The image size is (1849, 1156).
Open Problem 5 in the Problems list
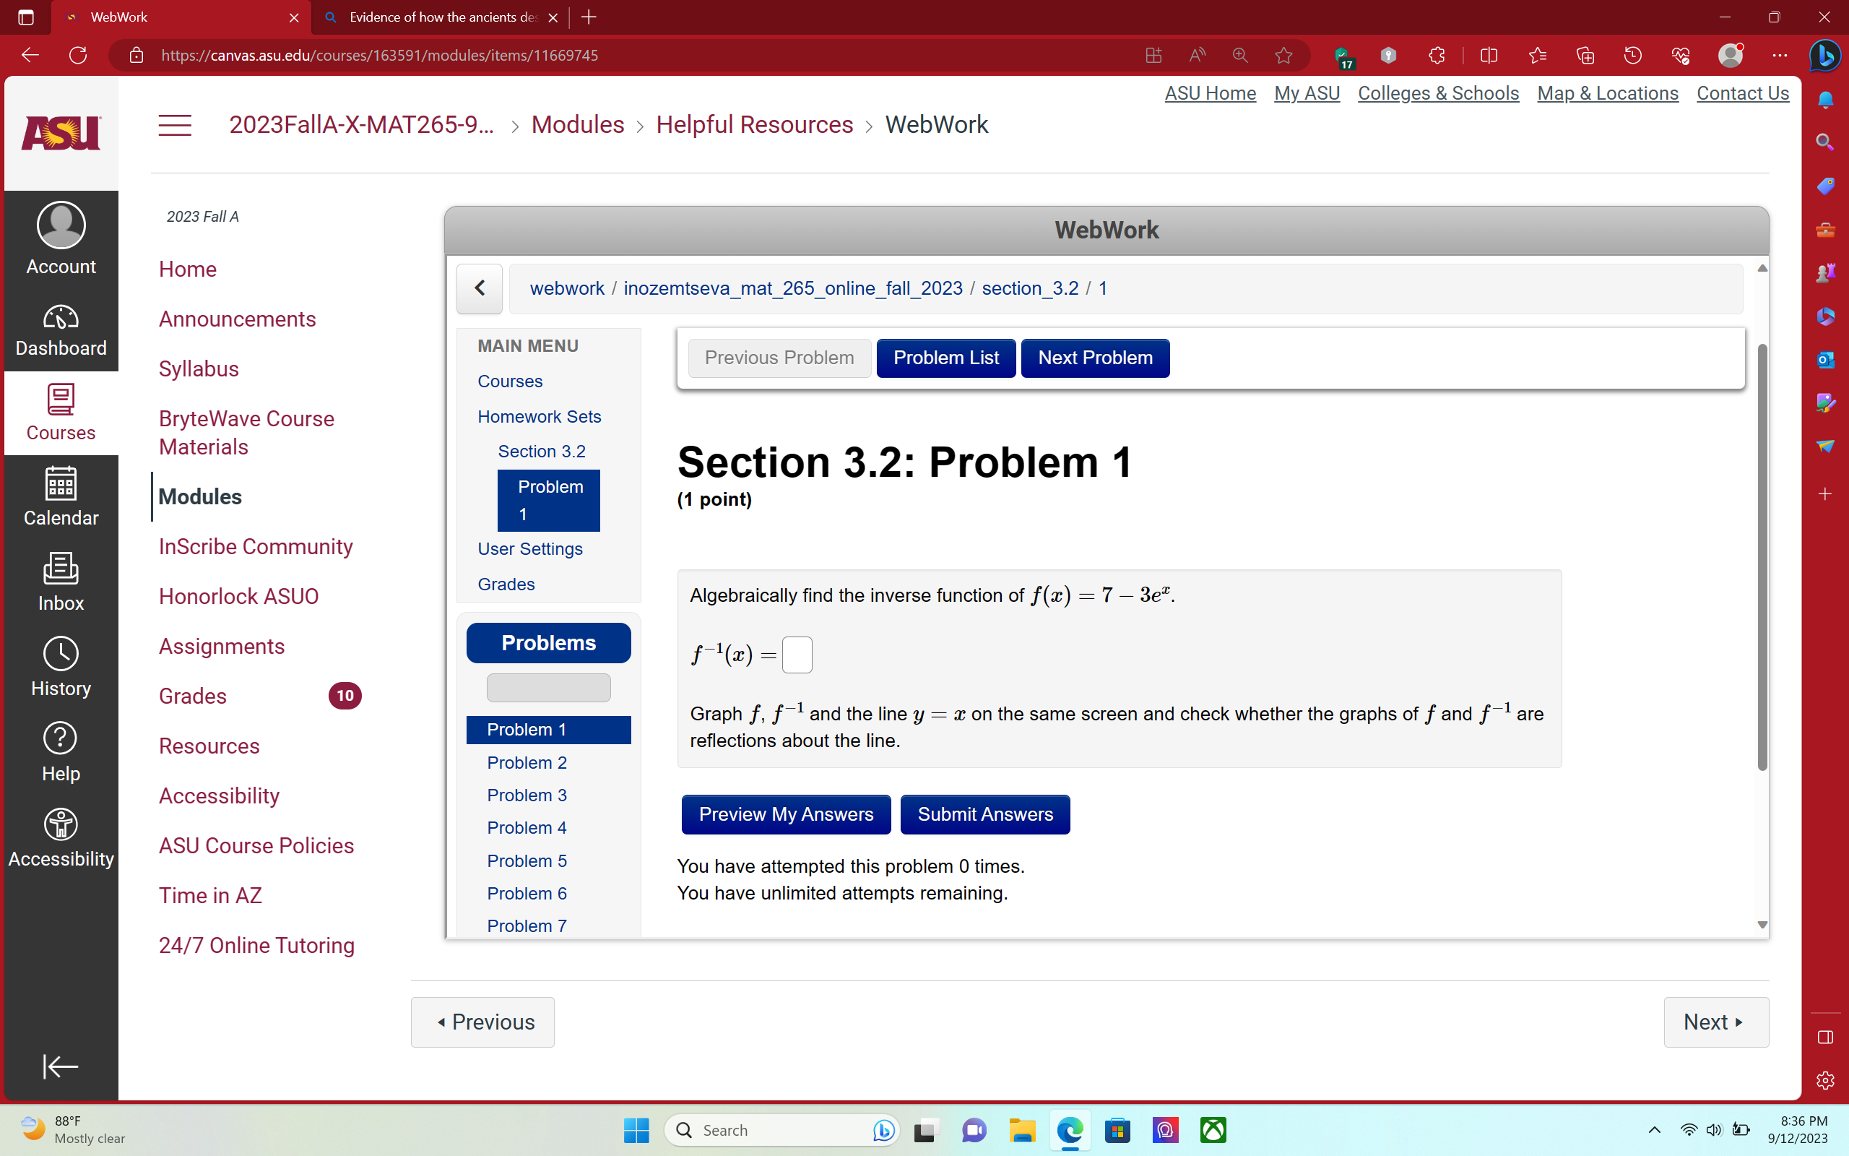point(527,861)
